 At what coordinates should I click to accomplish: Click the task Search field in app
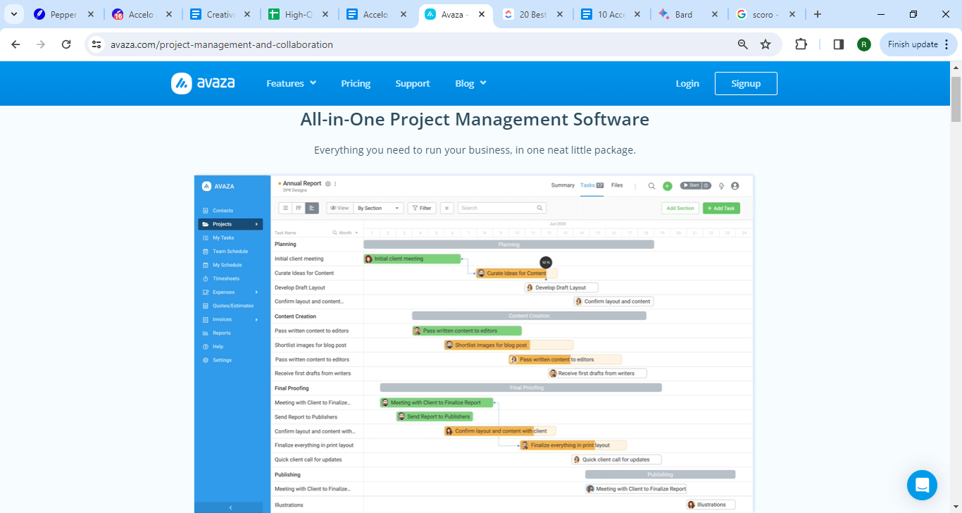pyautogui.click(x=502, y=208)
